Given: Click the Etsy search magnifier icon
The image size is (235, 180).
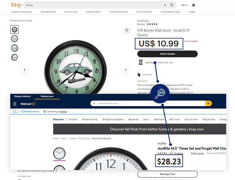Looking at the screenshot, I should pyautogui.click(x=172, y=5).
